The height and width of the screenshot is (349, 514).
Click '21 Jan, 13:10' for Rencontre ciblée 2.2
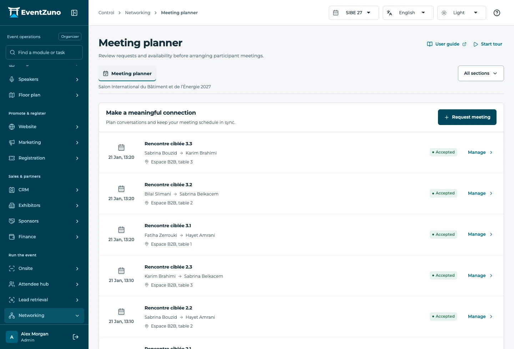pos(121,322)
